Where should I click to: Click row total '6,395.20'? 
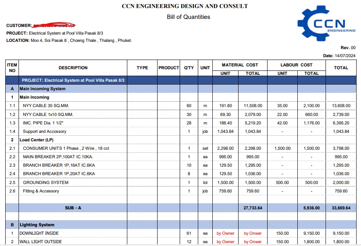coord(341,123)
